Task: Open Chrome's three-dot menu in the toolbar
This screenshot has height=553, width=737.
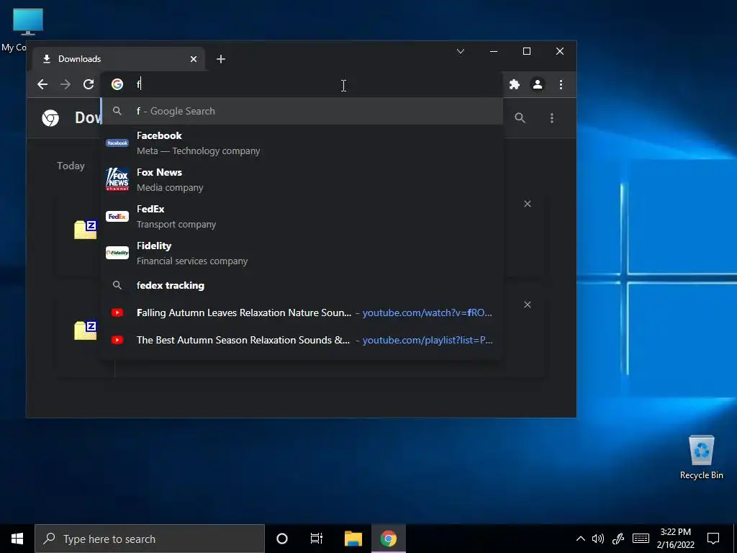Action: 561,85
